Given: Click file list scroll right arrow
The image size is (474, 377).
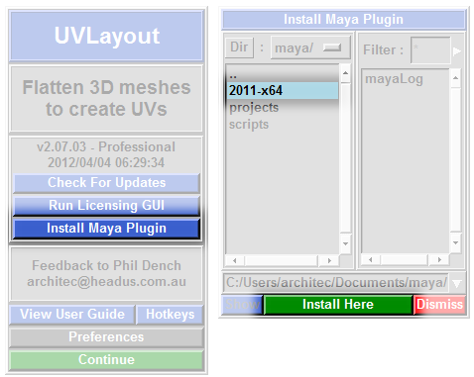Looking at the screenshot, I should point(439,260).
